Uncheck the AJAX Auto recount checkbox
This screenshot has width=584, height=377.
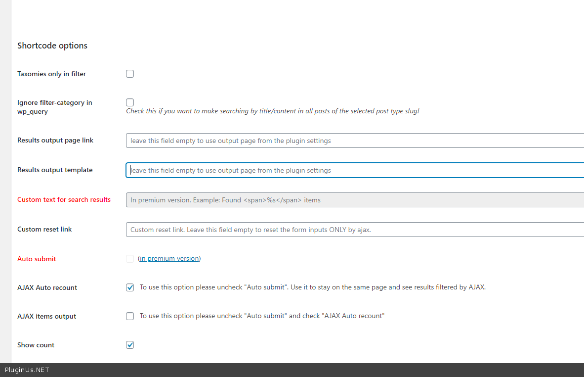130,287
